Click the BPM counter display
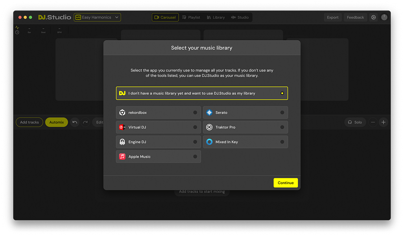The height and width of the screenshot is (236, 404). click(x=59, y=30)
